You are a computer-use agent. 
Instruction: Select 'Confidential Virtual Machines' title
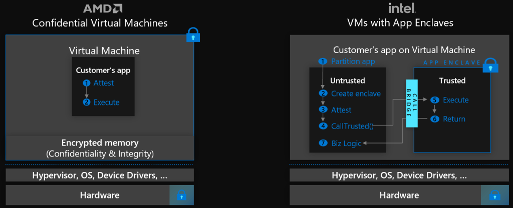pos(100,23)
